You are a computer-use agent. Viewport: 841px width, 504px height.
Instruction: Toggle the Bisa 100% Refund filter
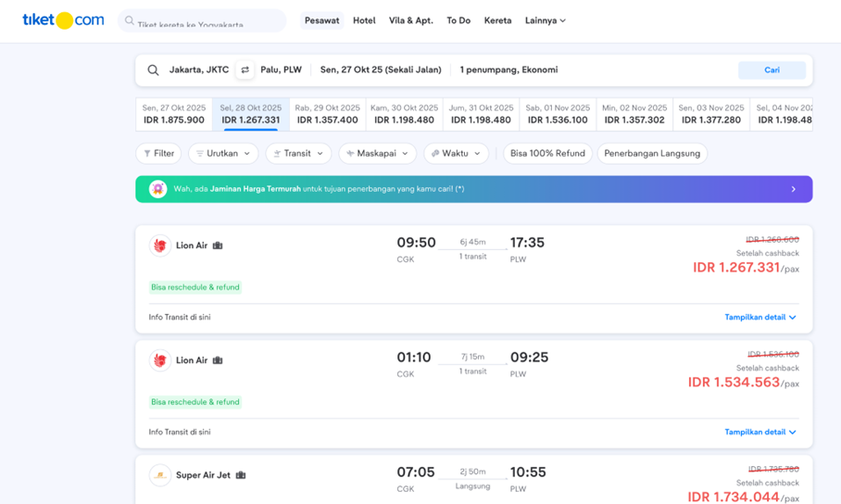point(547,154)
